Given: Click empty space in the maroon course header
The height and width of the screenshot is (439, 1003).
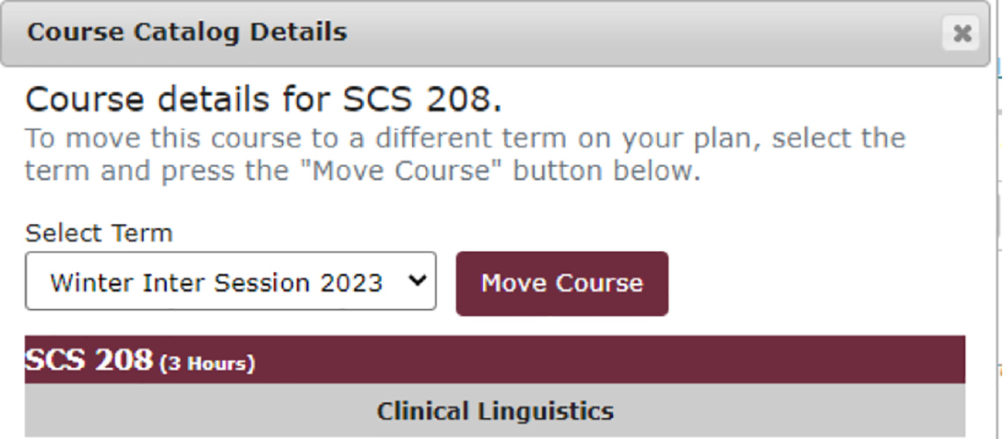Looking at the screenshot, I should [615, 360].
